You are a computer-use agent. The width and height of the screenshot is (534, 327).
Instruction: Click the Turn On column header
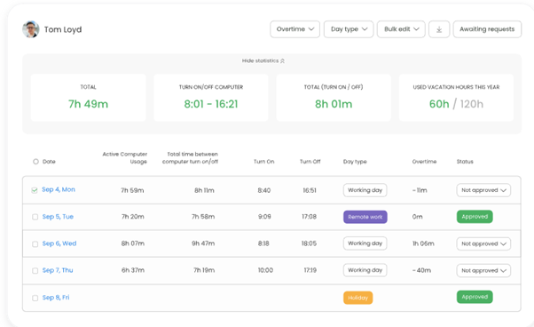pyautogui.click(x=264, y=162)
